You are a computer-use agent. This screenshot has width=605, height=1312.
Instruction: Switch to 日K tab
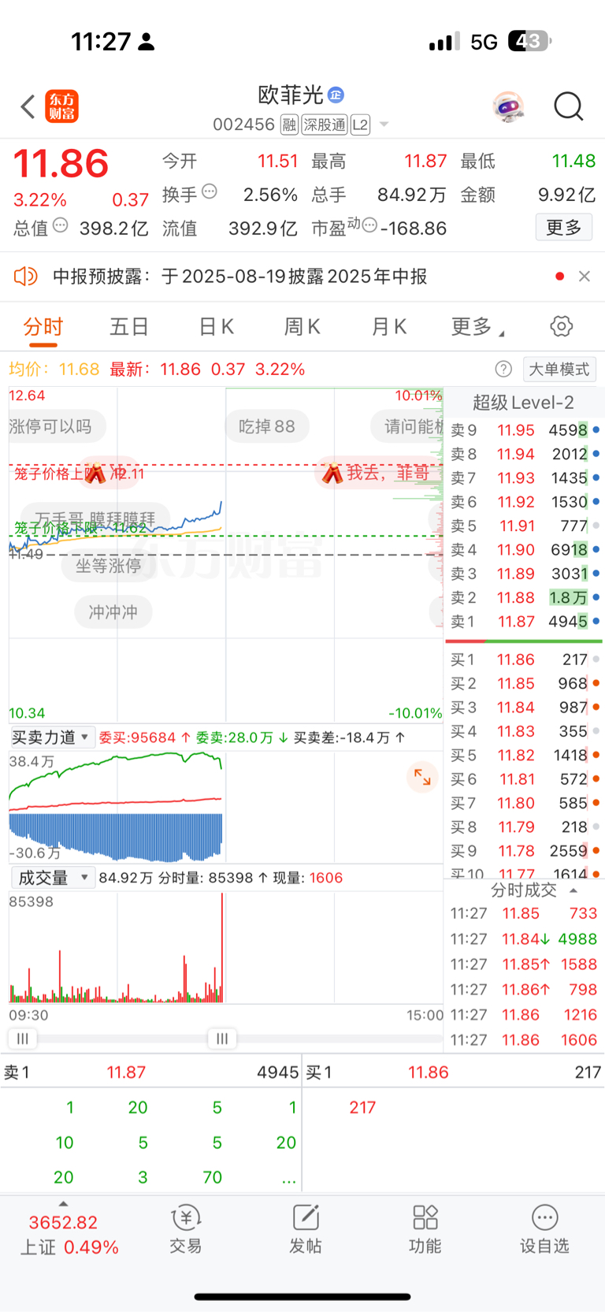pyautogui.click(x=216, y=326)
